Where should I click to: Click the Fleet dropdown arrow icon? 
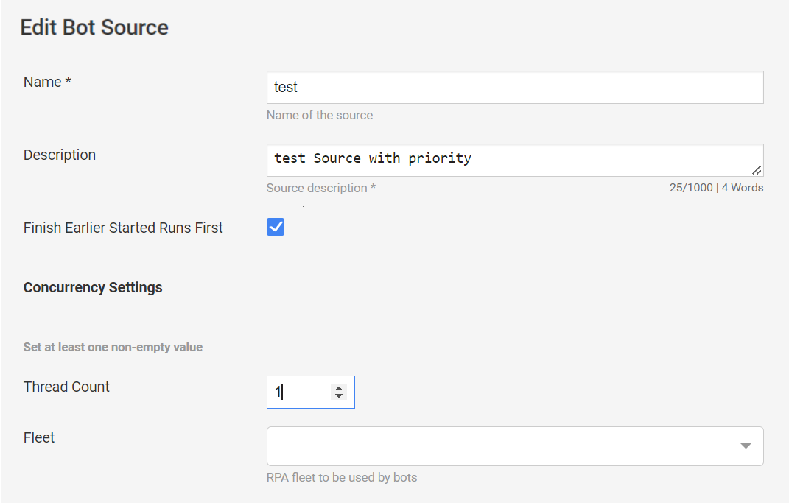746,446
